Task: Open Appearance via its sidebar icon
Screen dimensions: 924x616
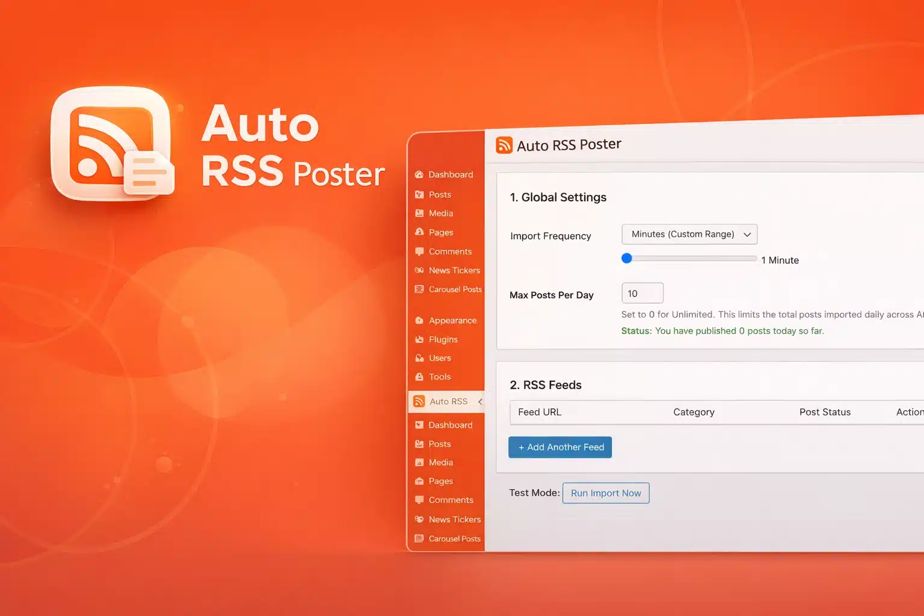Action: pyautogui.click(x=419, y=321)
